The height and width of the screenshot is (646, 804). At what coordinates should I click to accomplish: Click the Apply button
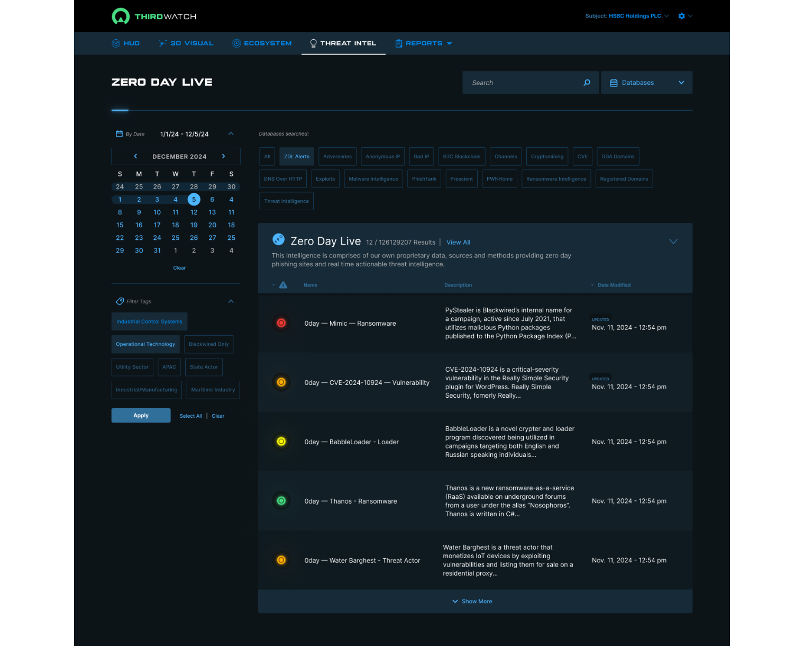pyautogui.click(x=141, y=416)
